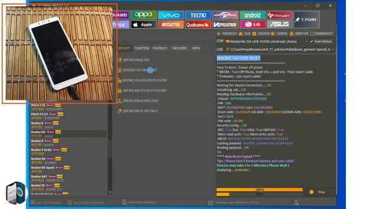Open the Universal brand module
372x209 pixels.
[x=225, y=15]
